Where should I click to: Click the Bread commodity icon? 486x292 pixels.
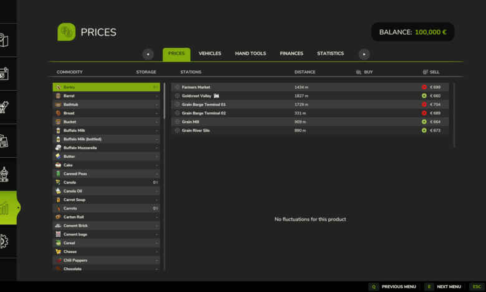coord(58,113)
